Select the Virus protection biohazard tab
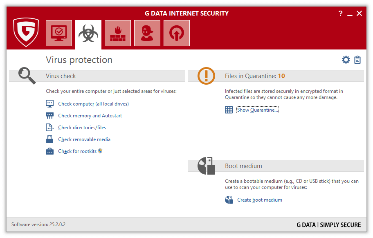Image resolution: width=373 pixels, height=238 pixels. [x=88, y=33]
